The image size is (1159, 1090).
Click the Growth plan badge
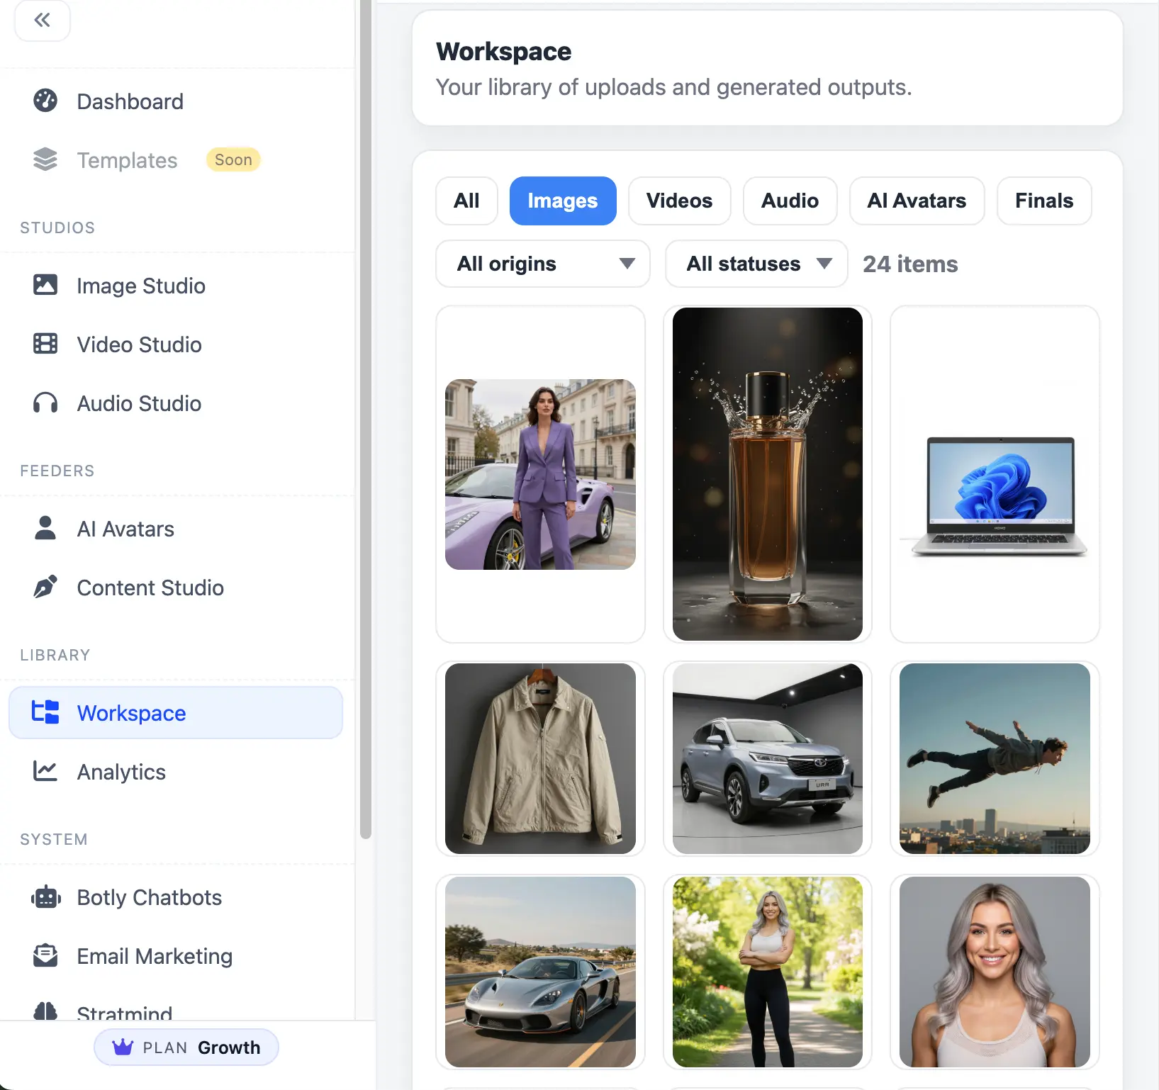coord(186,1047)
